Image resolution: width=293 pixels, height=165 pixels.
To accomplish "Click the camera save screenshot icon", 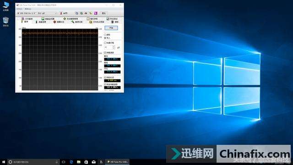I will tap(86, 13).
